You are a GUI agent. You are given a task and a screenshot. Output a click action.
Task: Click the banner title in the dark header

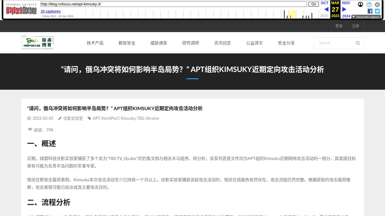(x=192, y=70)
